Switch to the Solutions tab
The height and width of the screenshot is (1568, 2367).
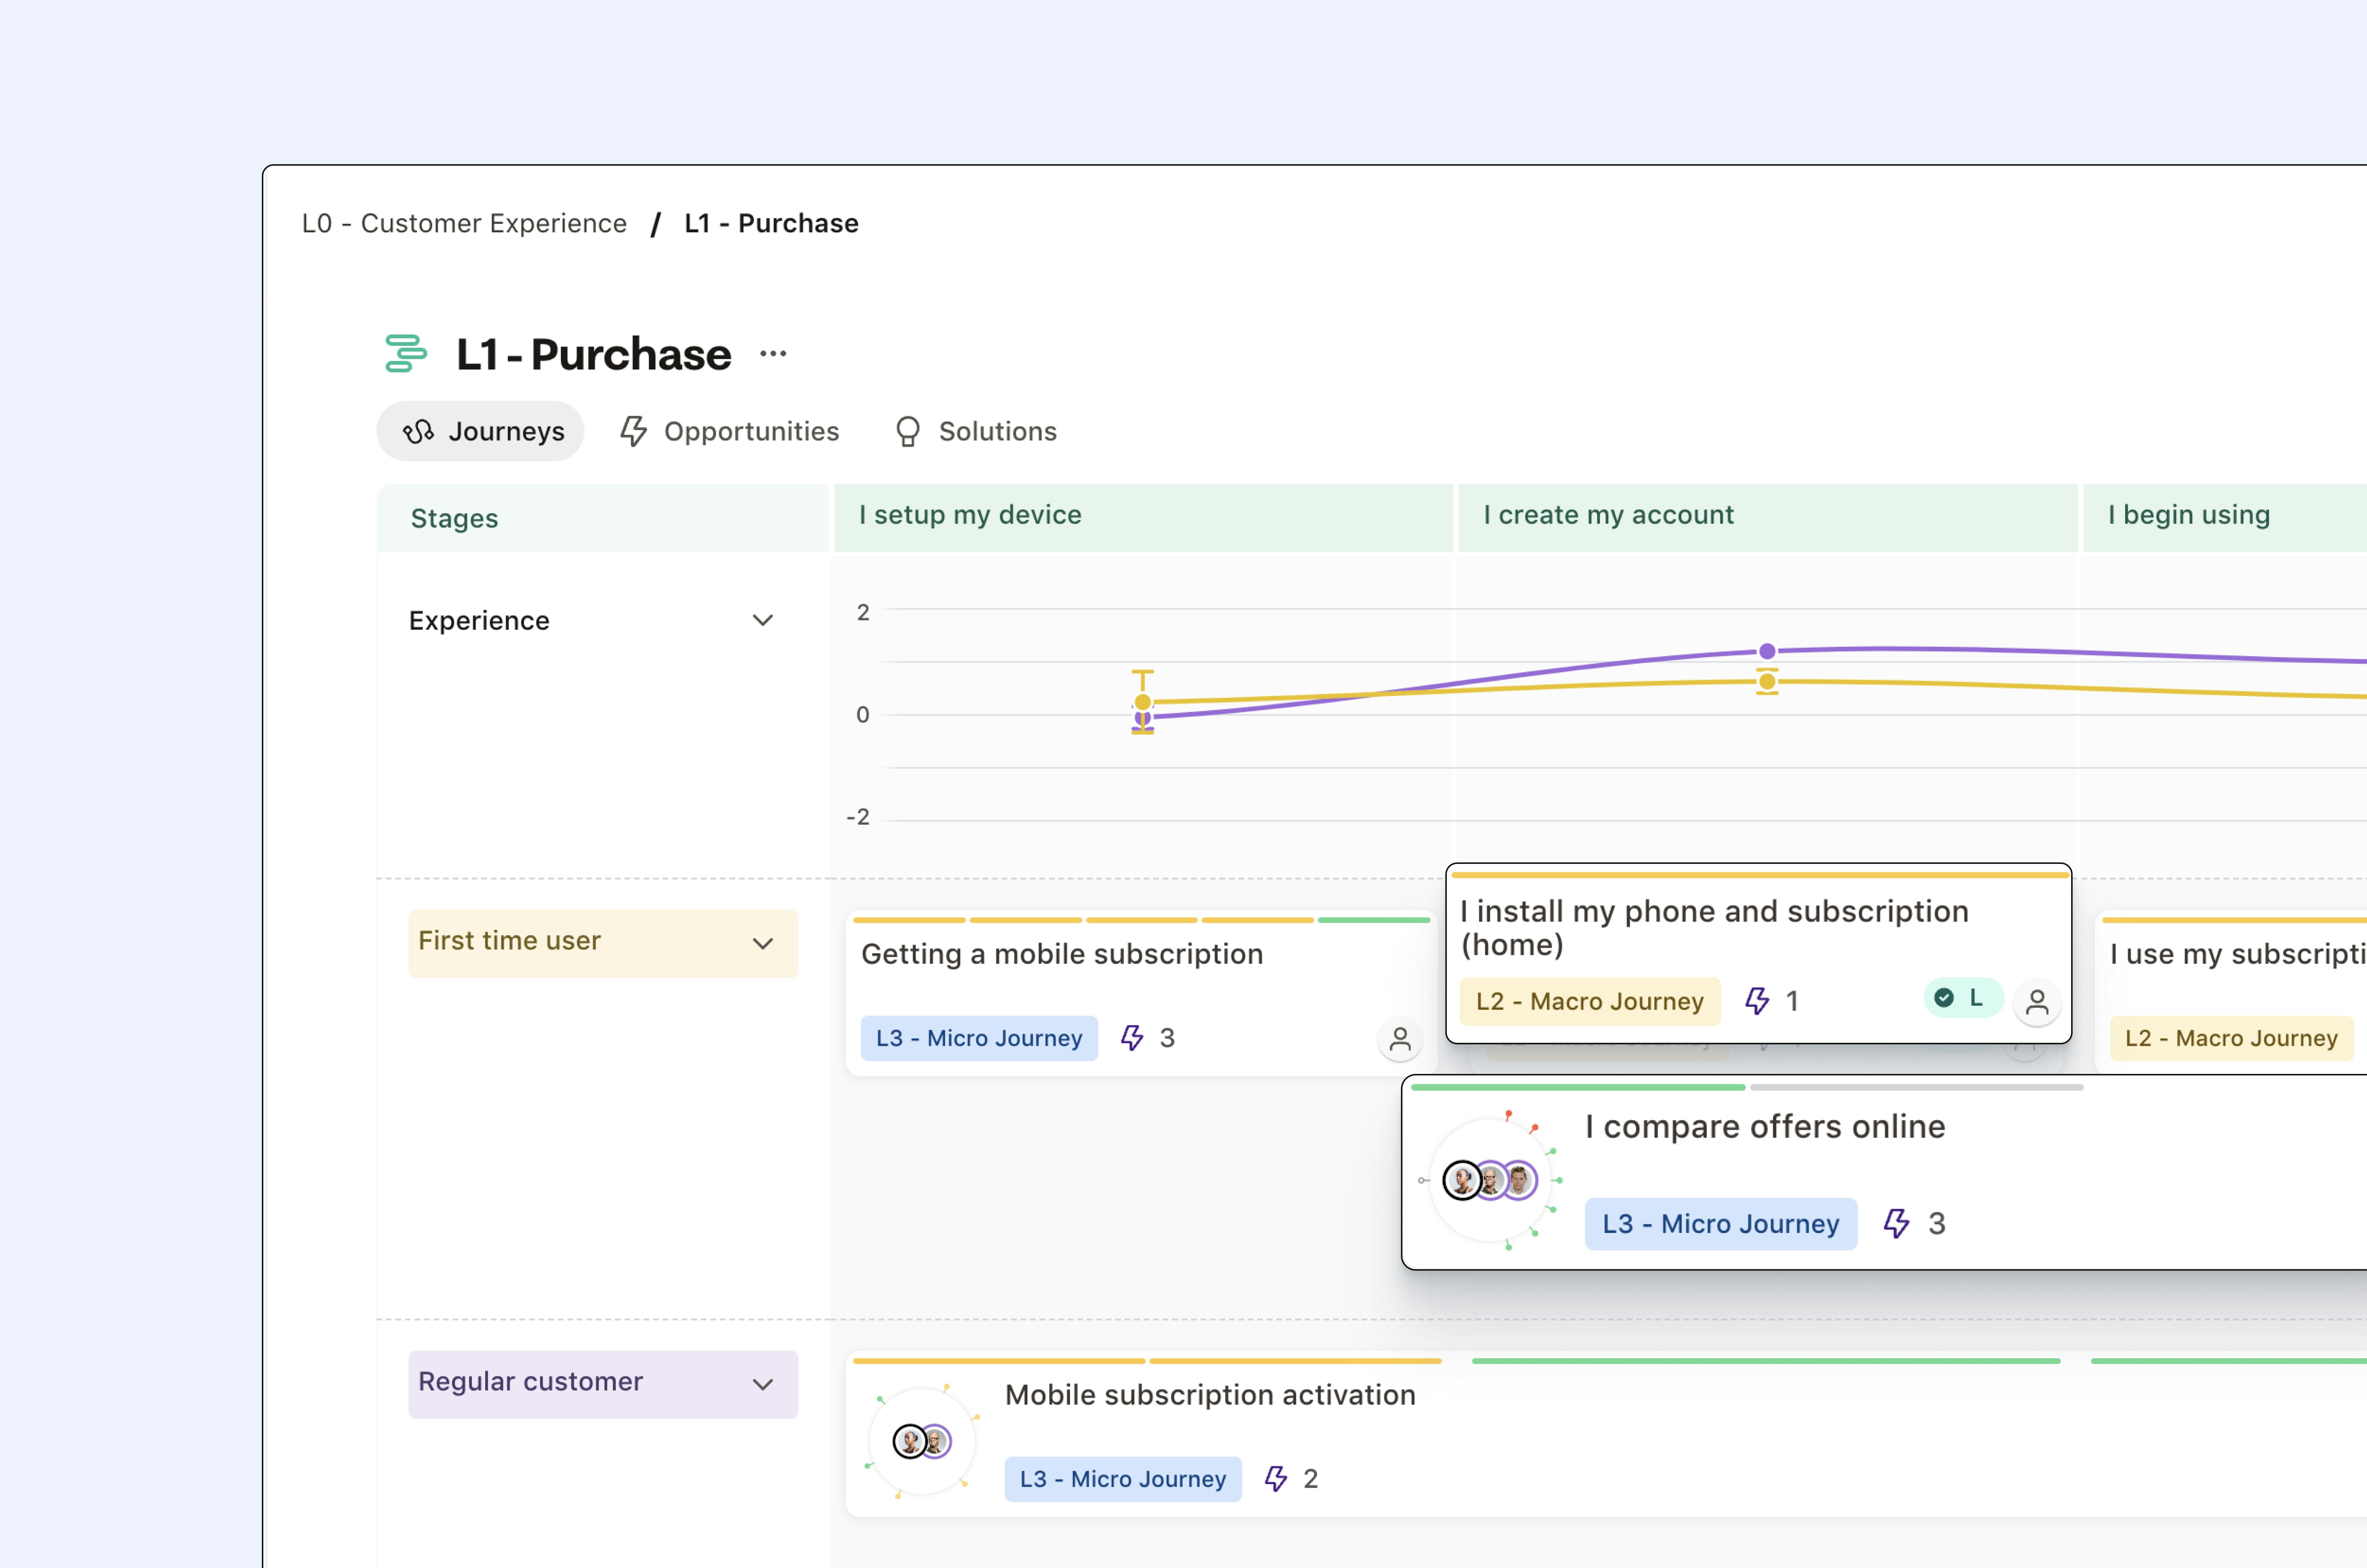[976, 431]
